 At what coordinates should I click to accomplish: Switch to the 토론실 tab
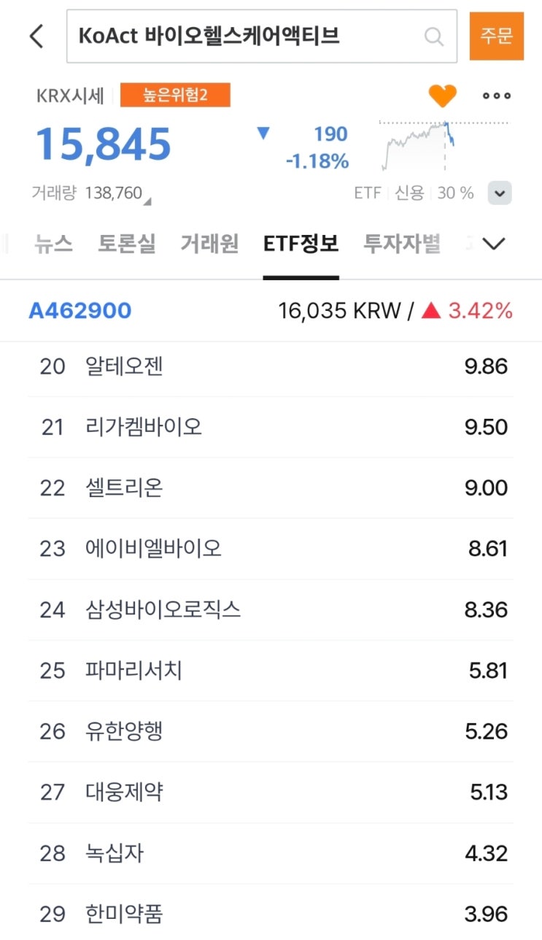click(127, 244)
